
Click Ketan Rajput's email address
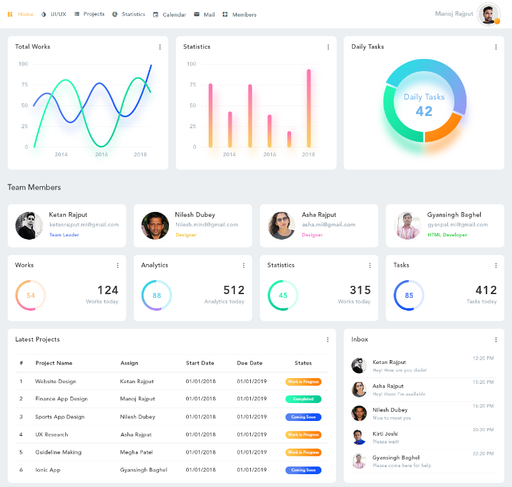(84, 225)
